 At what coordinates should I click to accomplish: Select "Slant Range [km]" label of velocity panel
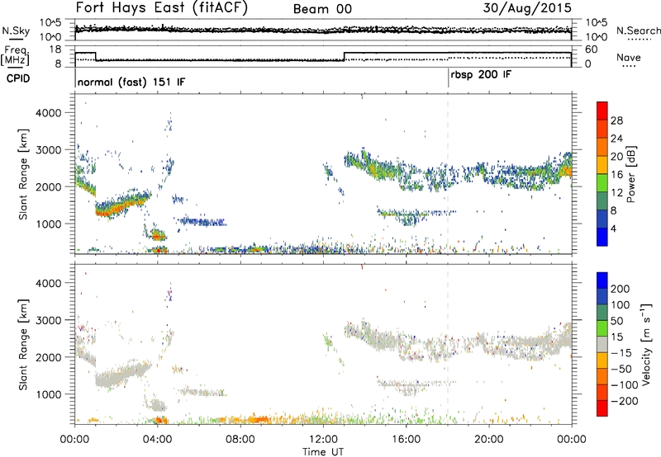point(23,345)
